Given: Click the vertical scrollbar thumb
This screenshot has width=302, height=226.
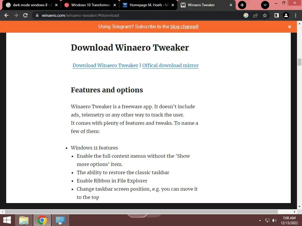Looking at the screenshot, I should (299, 62).
